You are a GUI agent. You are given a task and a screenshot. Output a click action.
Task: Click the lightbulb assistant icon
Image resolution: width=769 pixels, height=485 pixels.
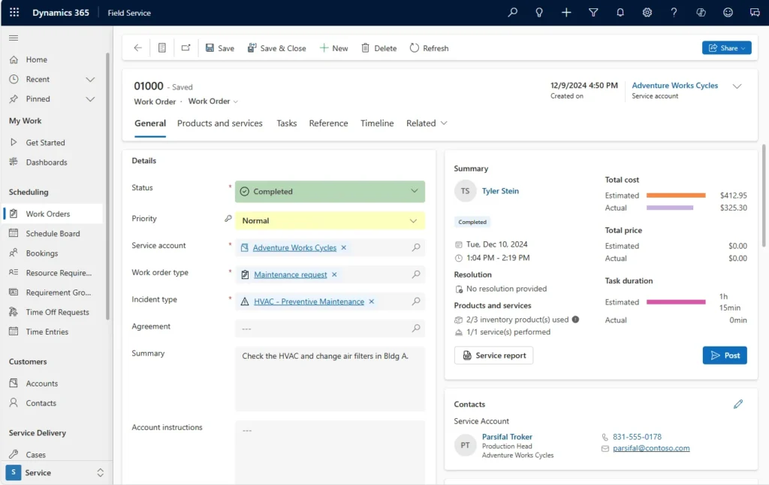click(x=539, y=13)
